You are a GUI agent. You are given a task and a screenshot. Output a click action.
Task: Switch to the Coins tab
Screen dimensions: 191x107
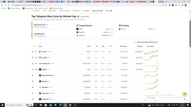(44, 11)
